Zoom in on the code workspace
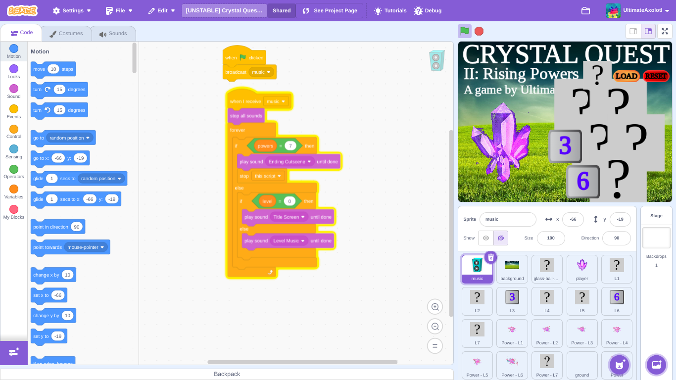676x380 pixels. point(435,307)
